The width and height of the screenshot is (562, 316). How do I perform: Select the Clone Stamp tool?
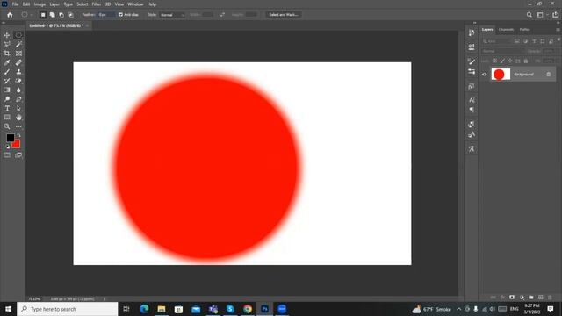coord(18,72)
